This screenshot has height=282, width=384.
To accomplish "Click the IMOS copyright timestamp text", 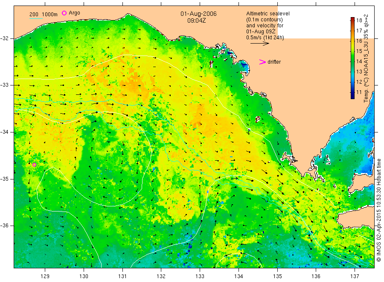I will 378,210.
